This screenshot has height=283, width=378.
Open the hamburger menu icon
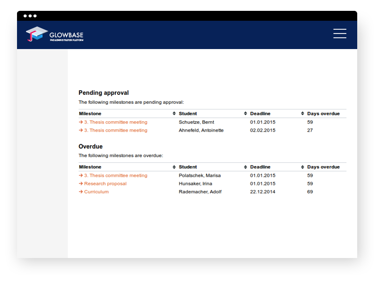point(340,33)
